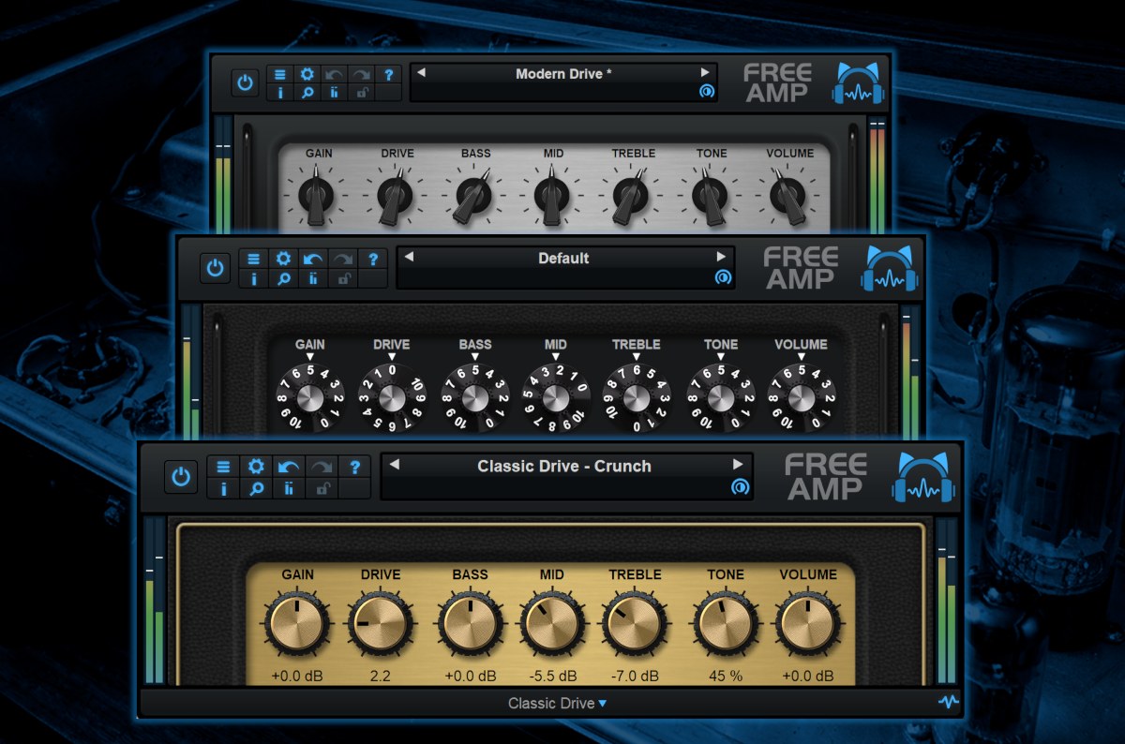Click the +0.0 dB value under the gold Bass knob
The height and width of the screenshot is (744, 1125).
click(471, 676)
